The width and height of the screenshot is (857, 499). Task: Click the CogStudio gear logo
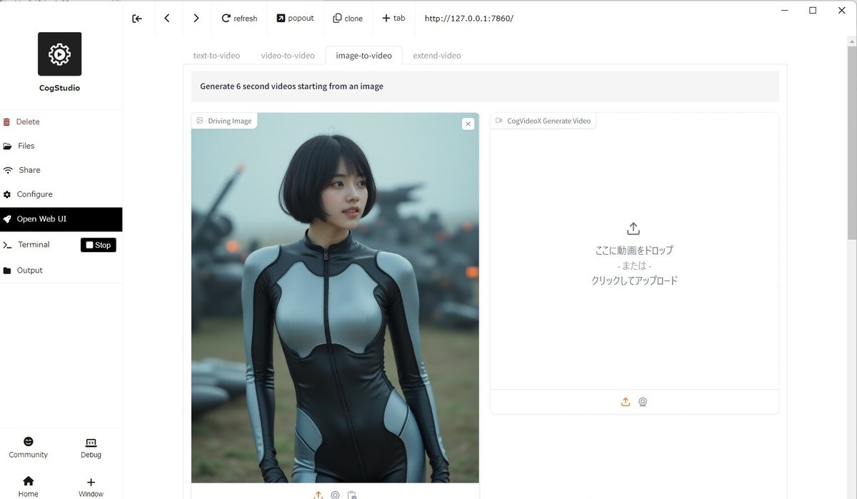[59, 54]
